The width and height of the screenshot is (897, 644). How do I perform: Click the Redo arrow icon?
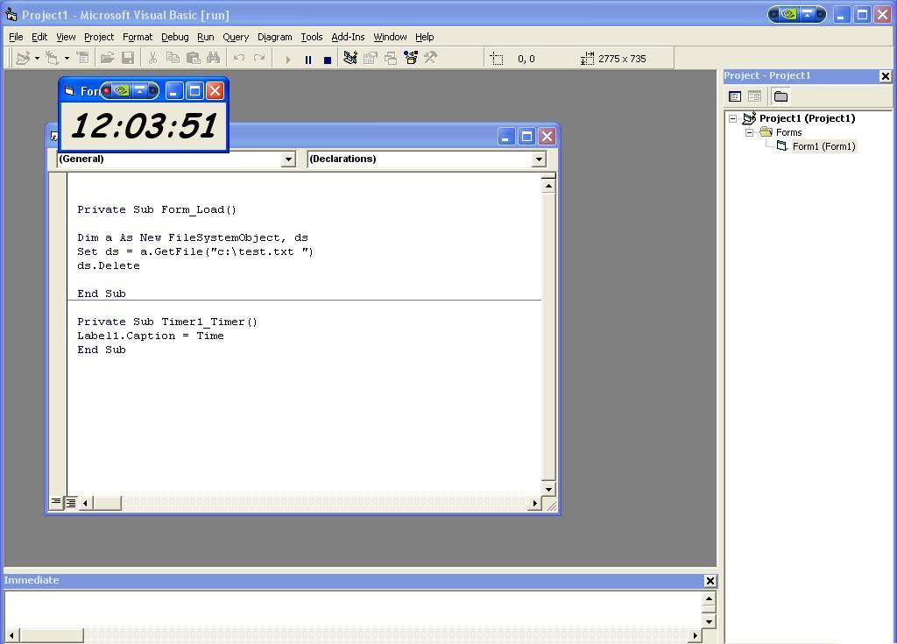point(259,58)
